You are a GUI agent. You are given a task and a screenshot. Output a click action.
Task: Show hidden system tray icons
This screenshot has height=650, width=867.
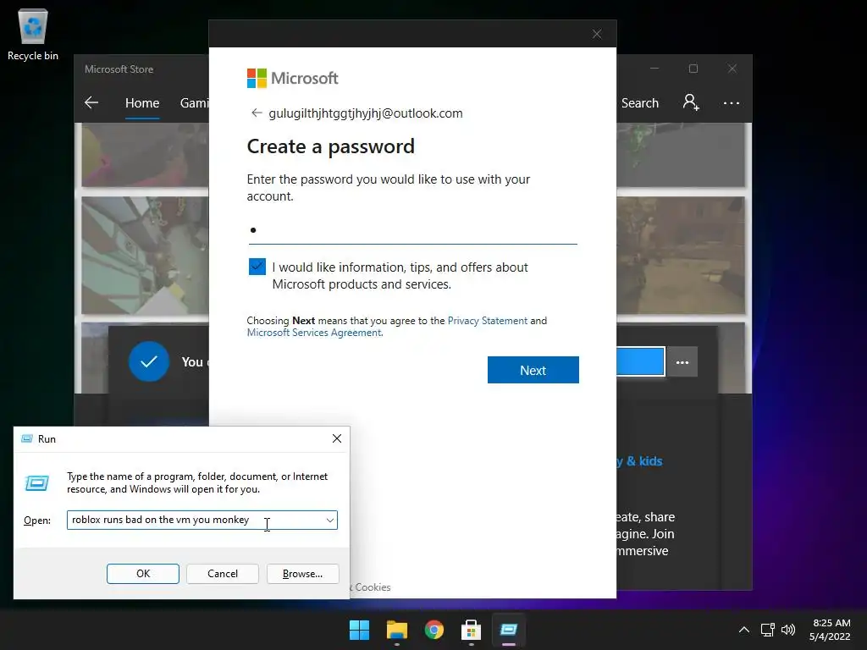point(744,630)
